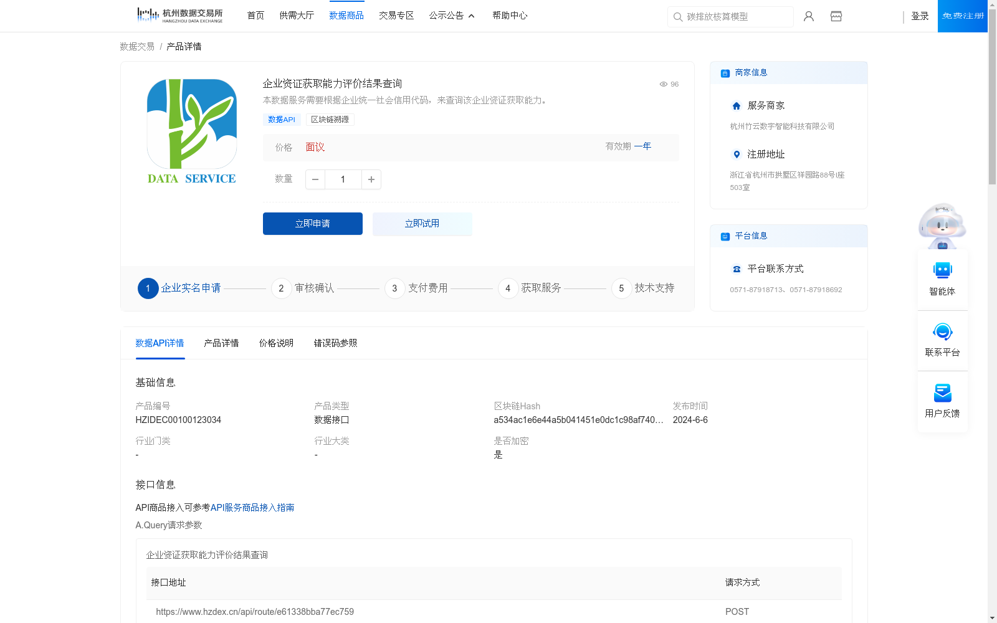This screenshot has height=623, width=997.
Task: Select the 区块链溯源 tag
Action: coord(330,120)
